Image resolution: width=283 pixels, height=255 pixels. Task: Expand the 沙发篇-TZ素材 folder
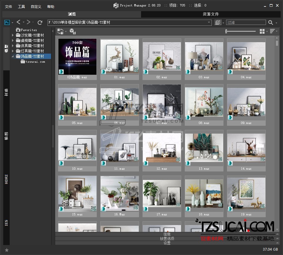(13, 35)
